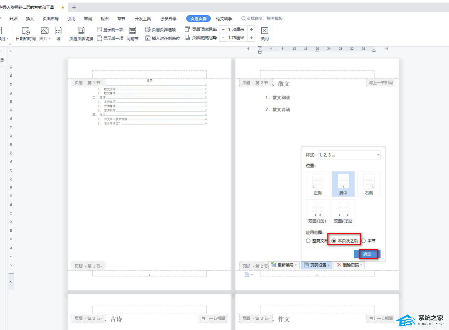449x330 pixels.
Task: Confirm with the 确定 button
Action: click(x=367, y=254)
